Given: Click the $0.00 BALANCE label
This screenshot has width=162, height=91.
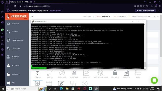Looking at the screenshot, I should [x=120, y=16].
